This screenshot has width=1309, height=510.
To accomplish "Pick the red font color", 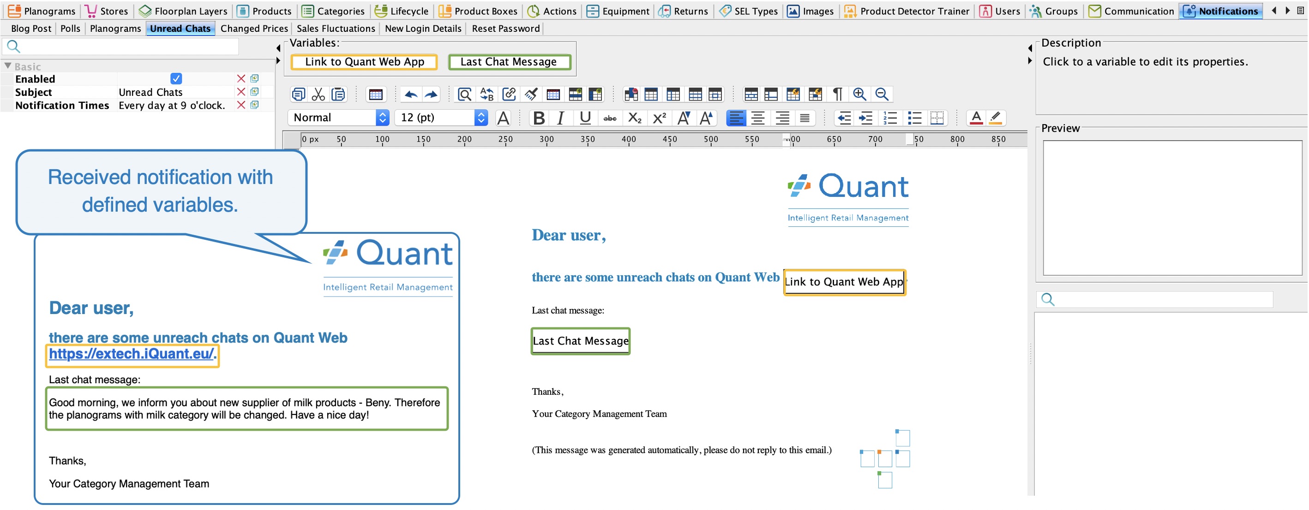I will (x=976, y=118).
